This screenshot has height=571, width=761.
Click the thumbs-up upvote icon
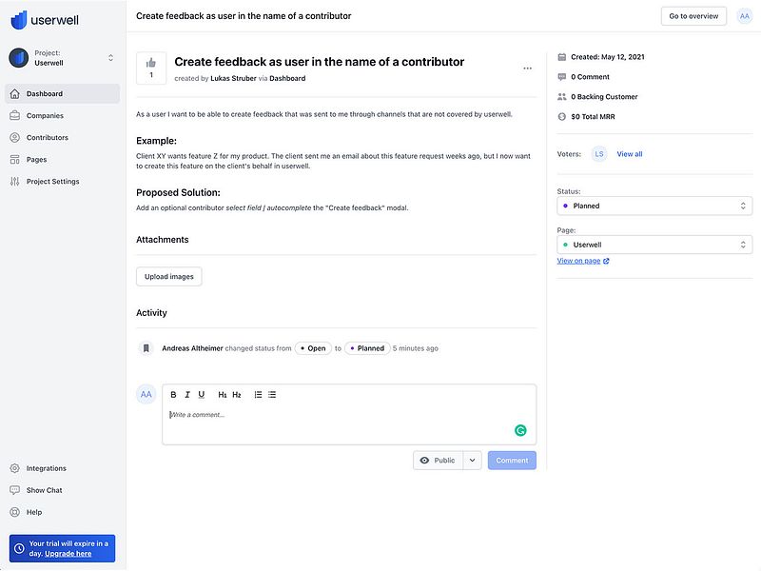(151, 62)
